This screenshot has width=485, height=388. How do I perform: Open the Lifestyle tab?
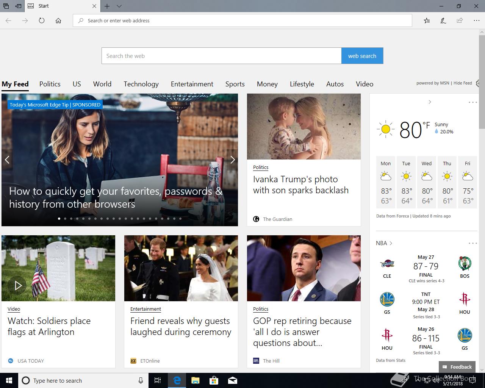click(x=302, y=84)
